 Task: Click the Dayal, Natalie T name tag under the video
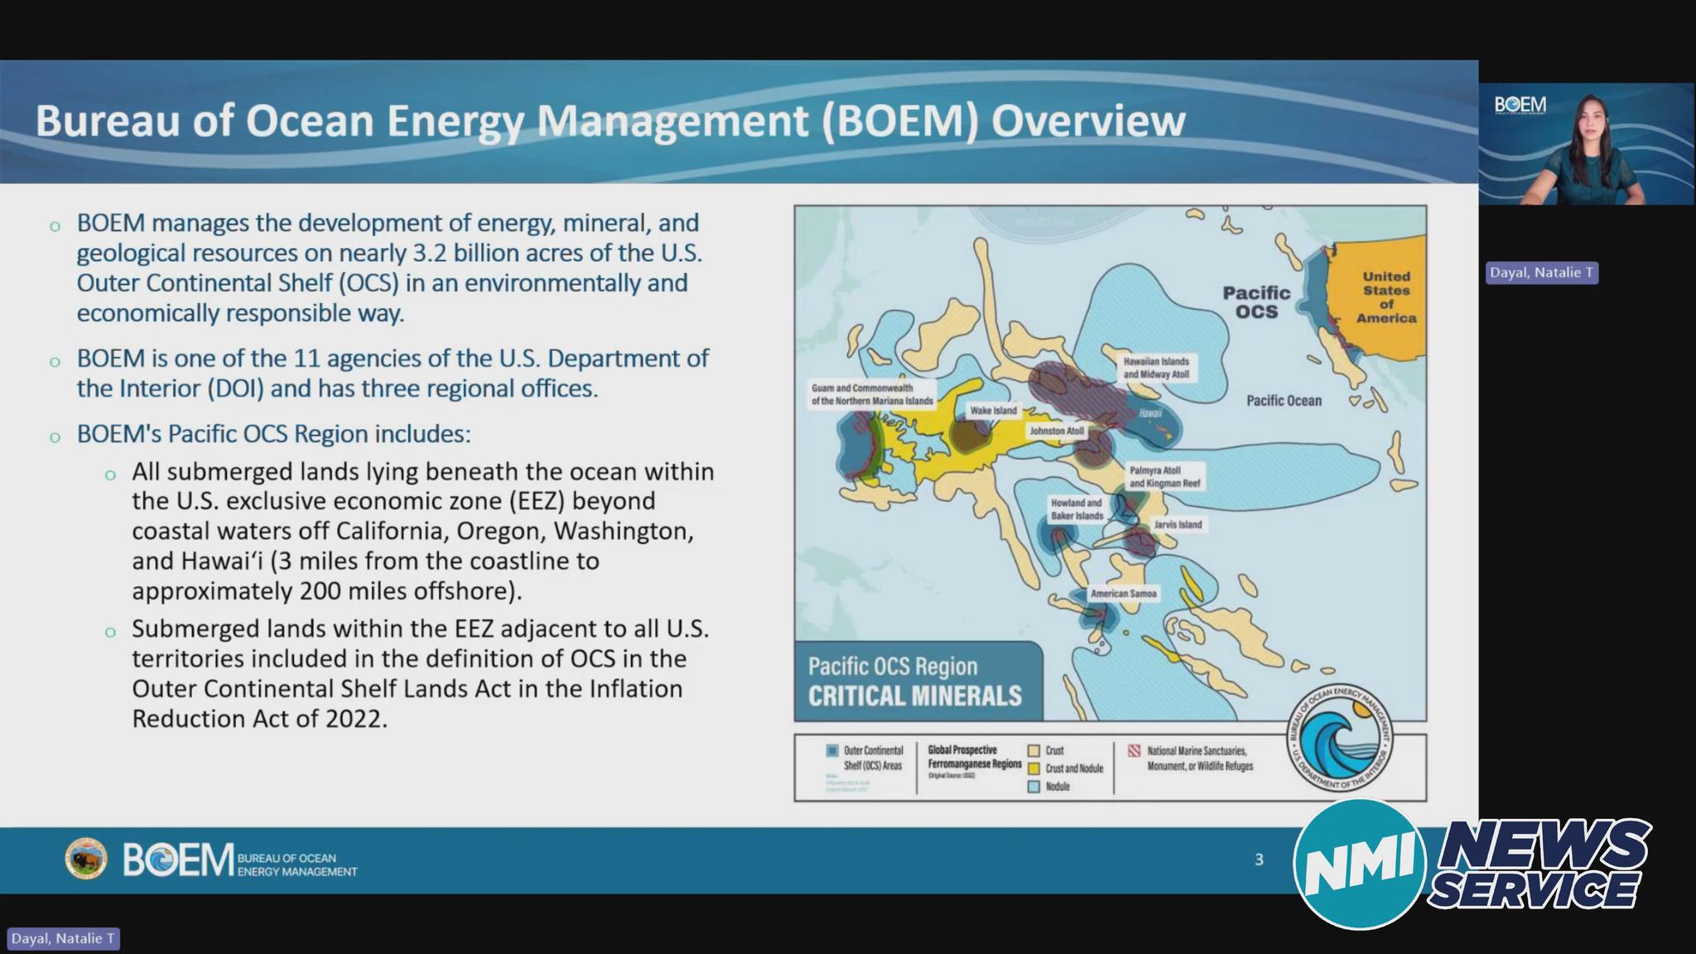click(x=1541, y=272)
